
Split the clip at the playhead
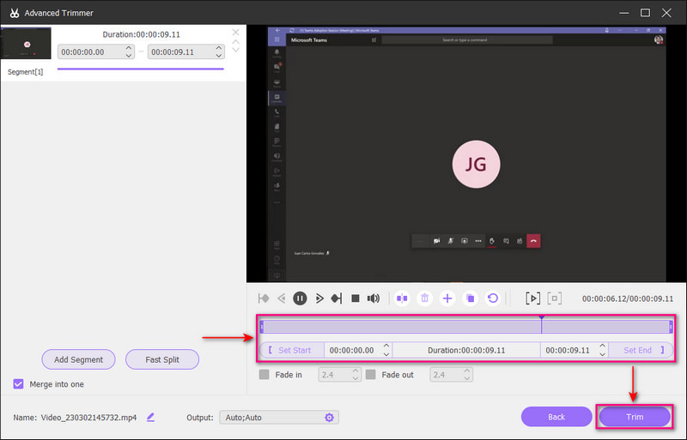402,298
